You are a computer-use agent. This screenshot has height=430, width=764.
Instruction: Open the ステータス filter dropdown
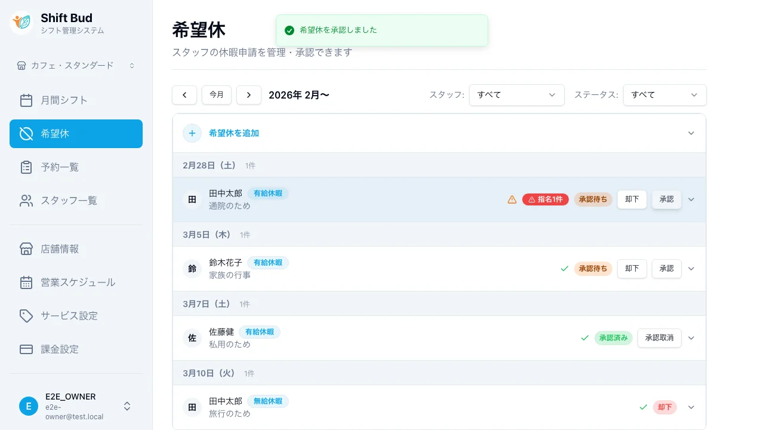point(664,95)
